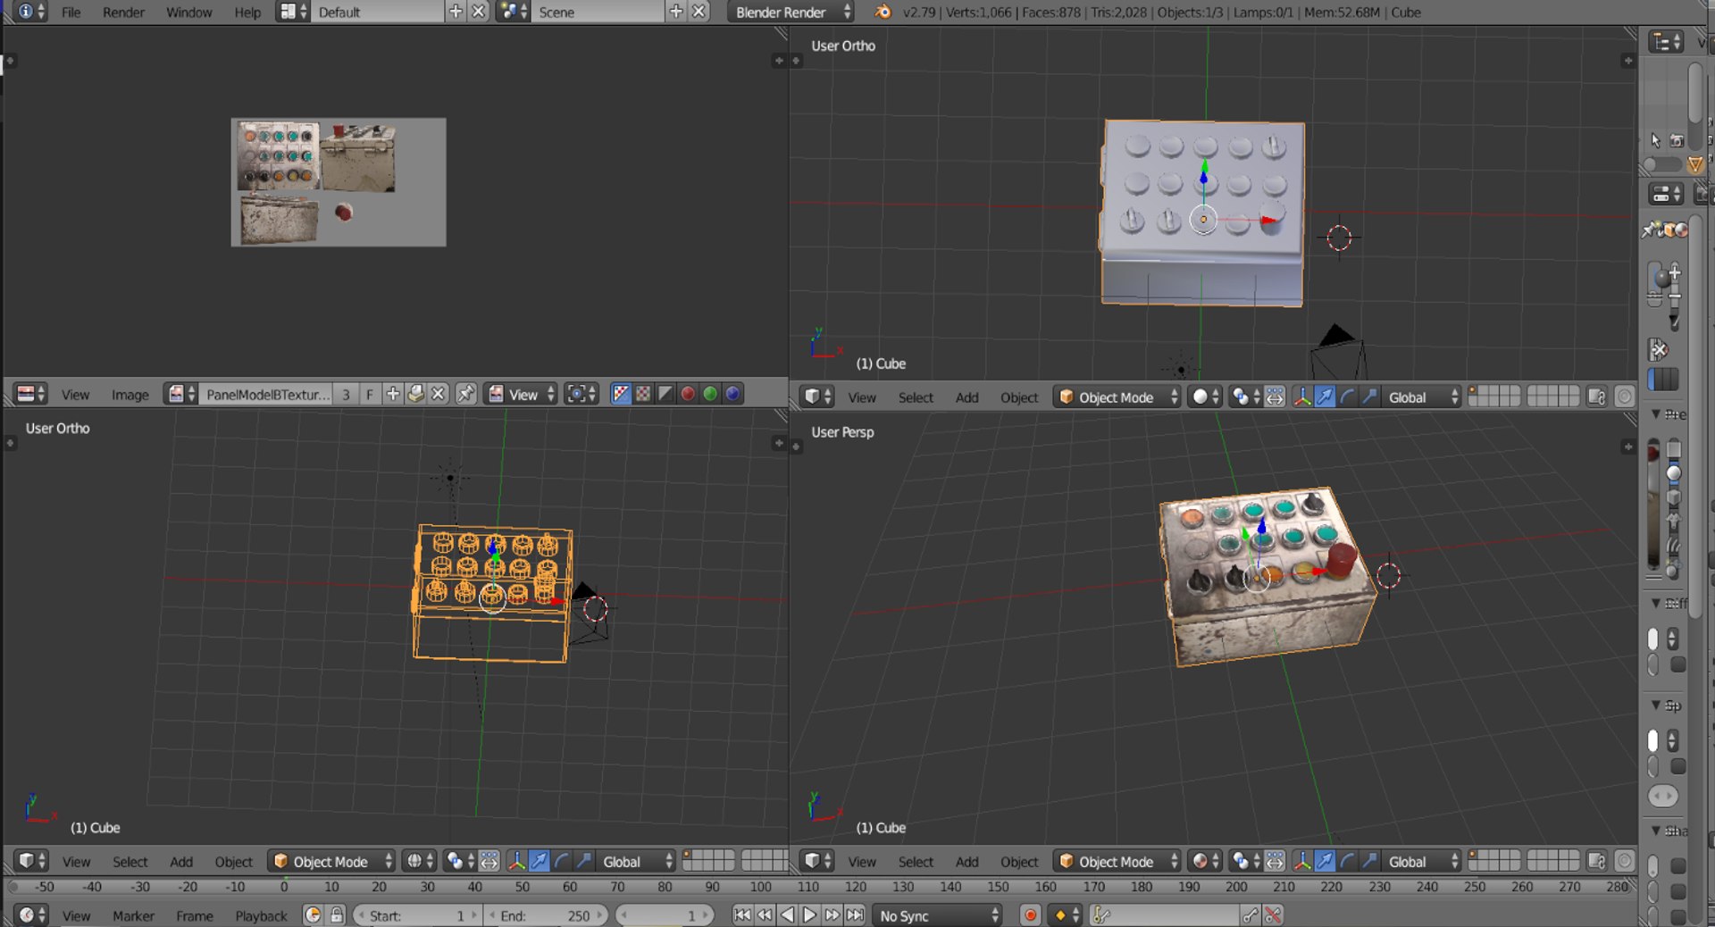
Task: Toggle the 3D manipulator in the top-right viewport
Action: [x=1302, y=397]
